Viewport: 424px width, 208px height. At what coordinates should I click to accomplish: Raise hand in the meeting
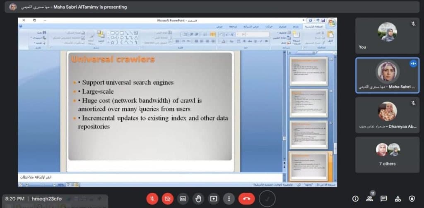[198, 199]
